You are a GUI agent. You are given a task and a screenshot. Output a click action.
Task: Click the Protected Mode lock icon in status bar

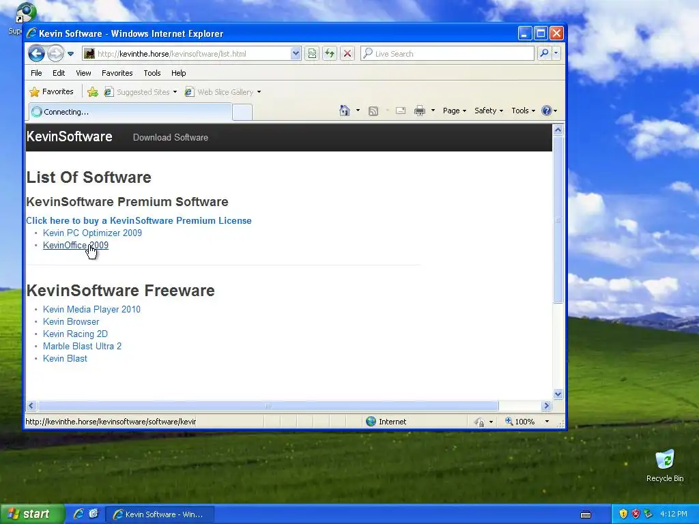click(x=480, y=422)
